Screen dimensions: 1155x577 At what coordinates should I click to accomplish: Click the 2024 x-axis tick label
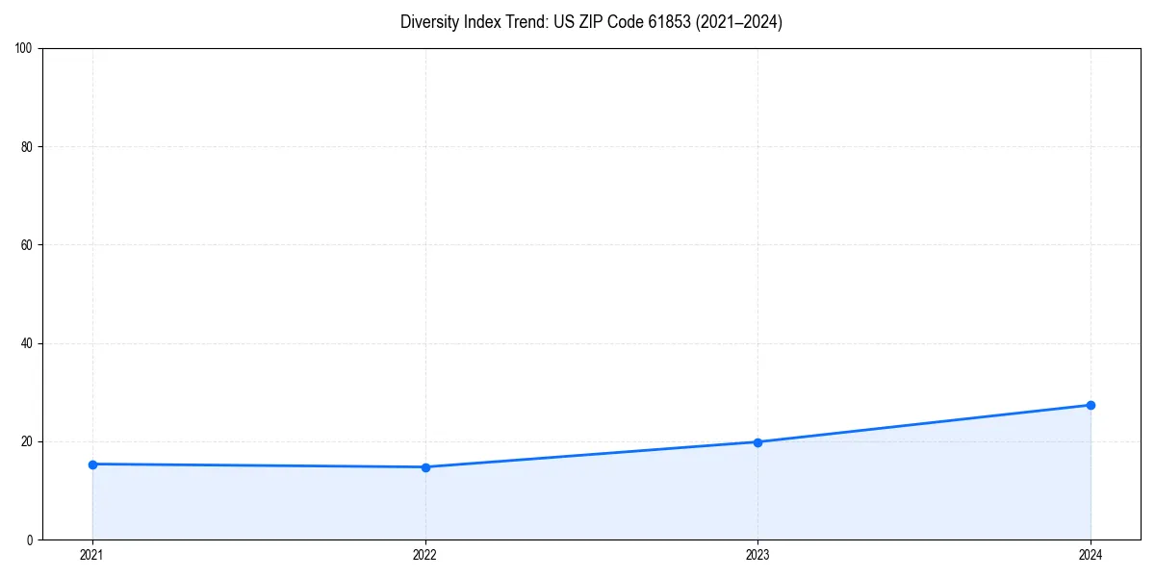point(1091,553)
